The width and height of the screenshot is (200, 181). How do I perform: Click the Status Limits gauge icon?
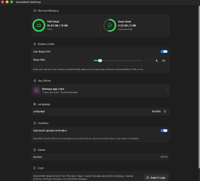tap(34, 44)
